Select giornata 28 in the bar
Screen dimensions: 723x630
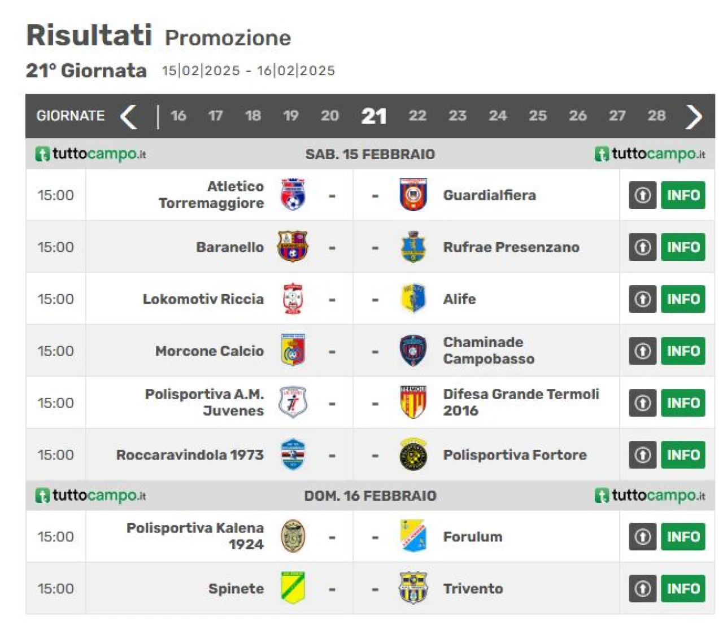tap(656, 116)
